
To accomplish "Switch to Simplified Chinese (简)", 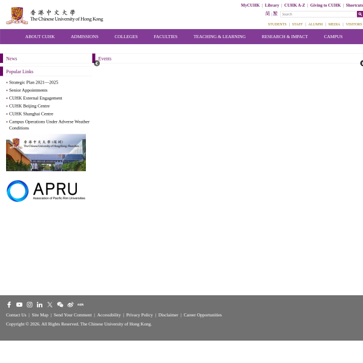I will (267, 14).
